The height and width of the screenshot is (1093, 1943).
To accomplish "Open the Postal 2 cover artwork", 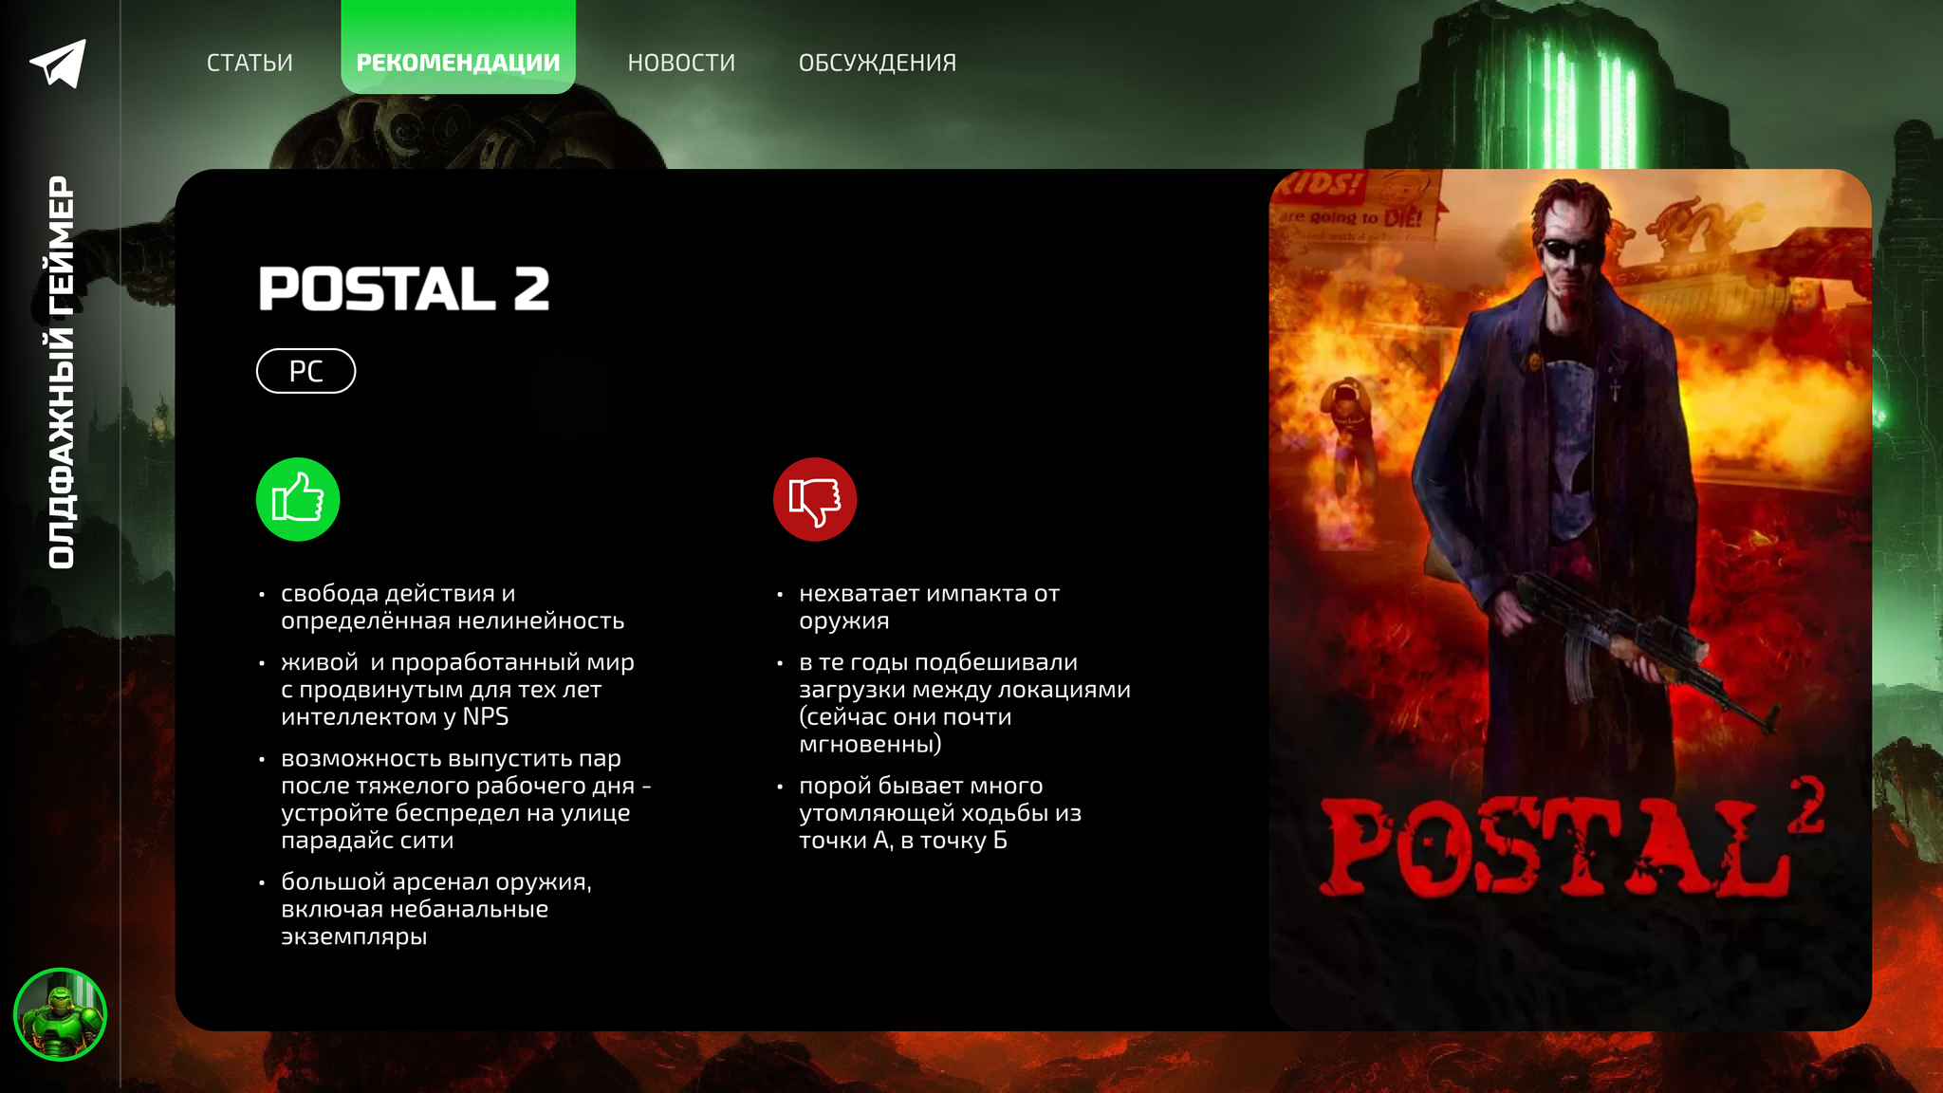I will (1570, 600).
